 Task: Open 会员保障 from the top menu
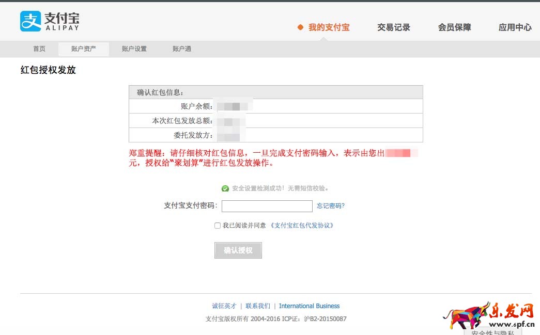pos(454,27)
